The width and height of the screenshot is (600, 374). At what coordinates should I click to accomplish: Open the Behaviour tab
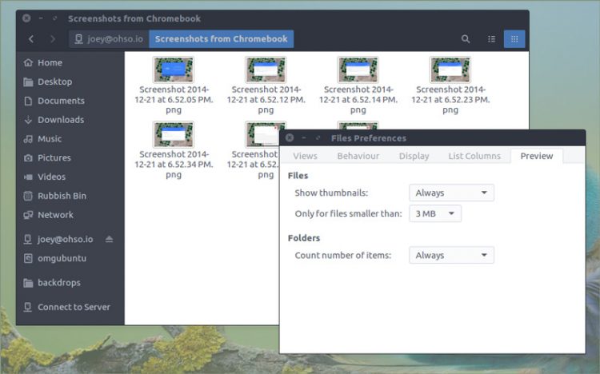pos(358,156)
